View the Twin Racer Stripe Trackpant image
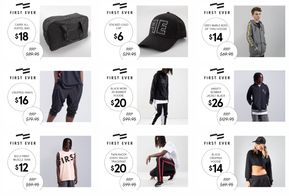Viewport: 289px width, 196px height. [x=162, y=162]
